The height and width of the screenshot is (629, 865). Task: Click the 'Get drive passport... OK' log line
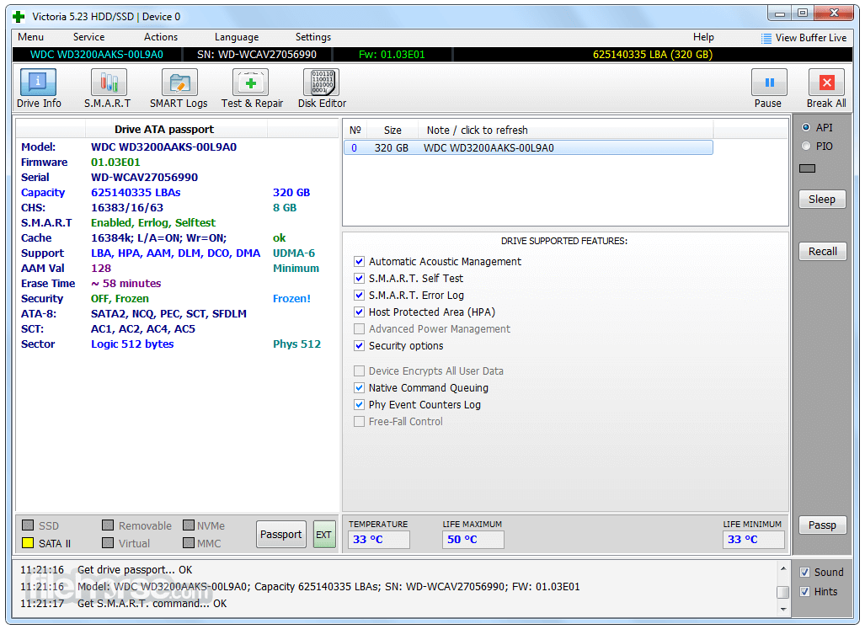pyautogui.click(x=135, y=569)
